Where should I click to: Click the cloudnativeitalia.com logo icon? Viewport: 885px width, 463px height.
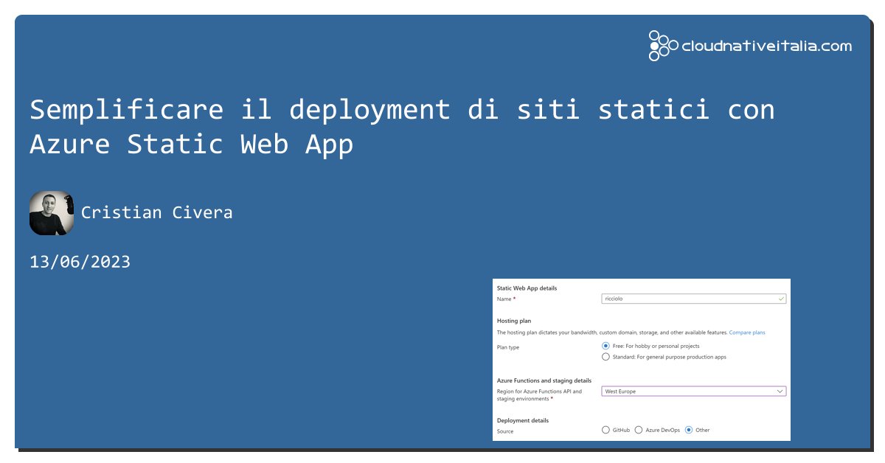coord(663,46)
